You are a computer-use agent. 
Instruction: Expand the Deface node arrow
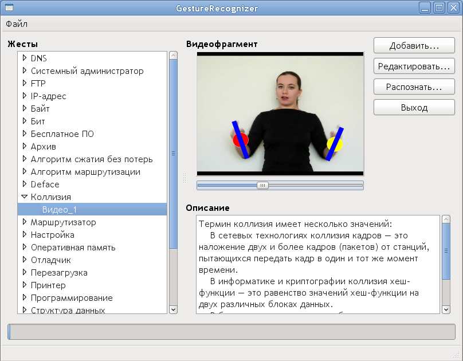(x=25, y=184)
